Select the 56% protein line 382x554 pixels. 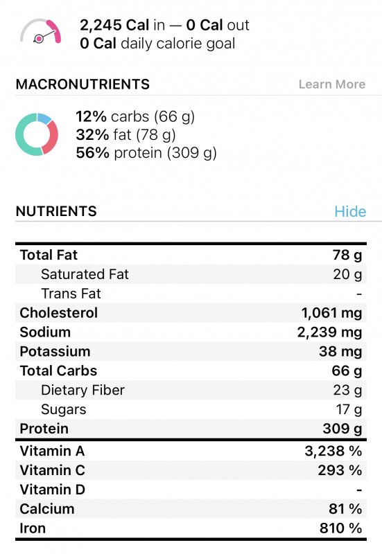146,153
